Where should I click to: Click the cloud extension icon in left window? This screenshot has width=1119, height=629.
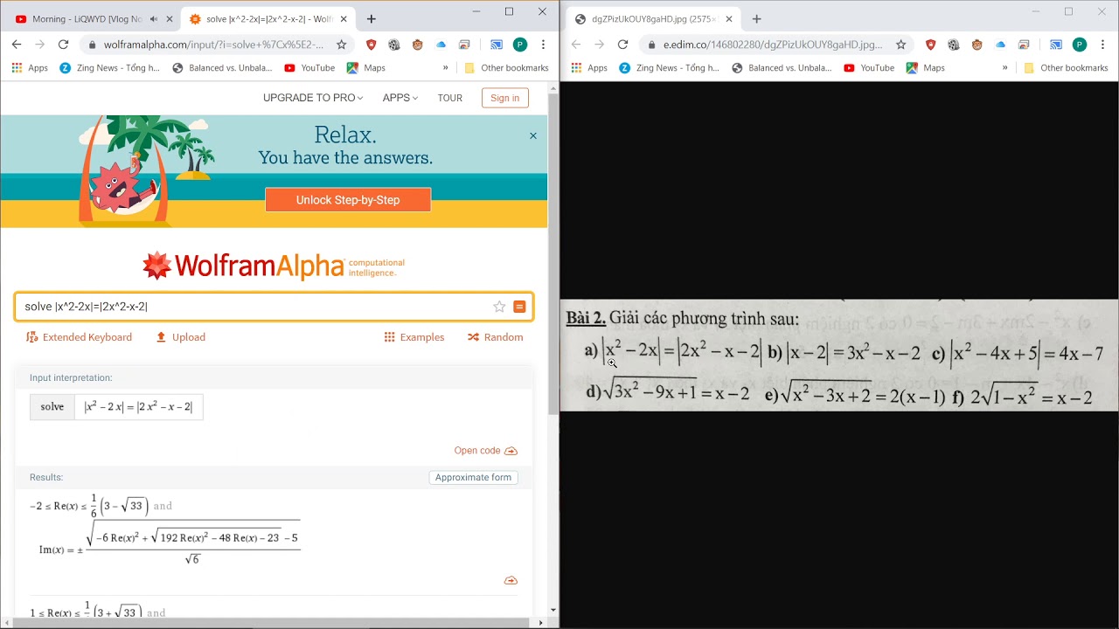coord(441,45)
